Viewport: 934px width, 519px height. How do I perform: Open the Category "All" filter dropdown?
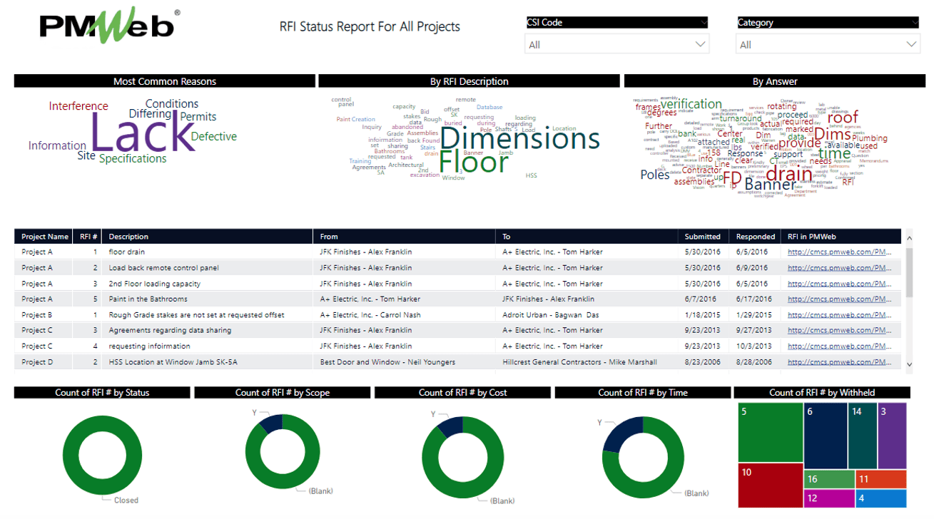coord(829,43)
